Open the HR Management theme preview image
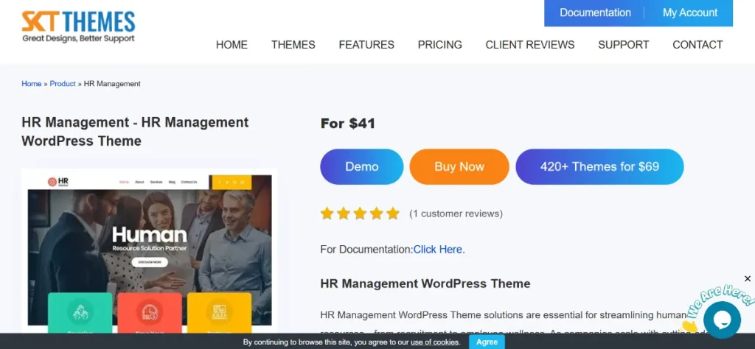Viewport: 755px width, 349px height. 149,251
